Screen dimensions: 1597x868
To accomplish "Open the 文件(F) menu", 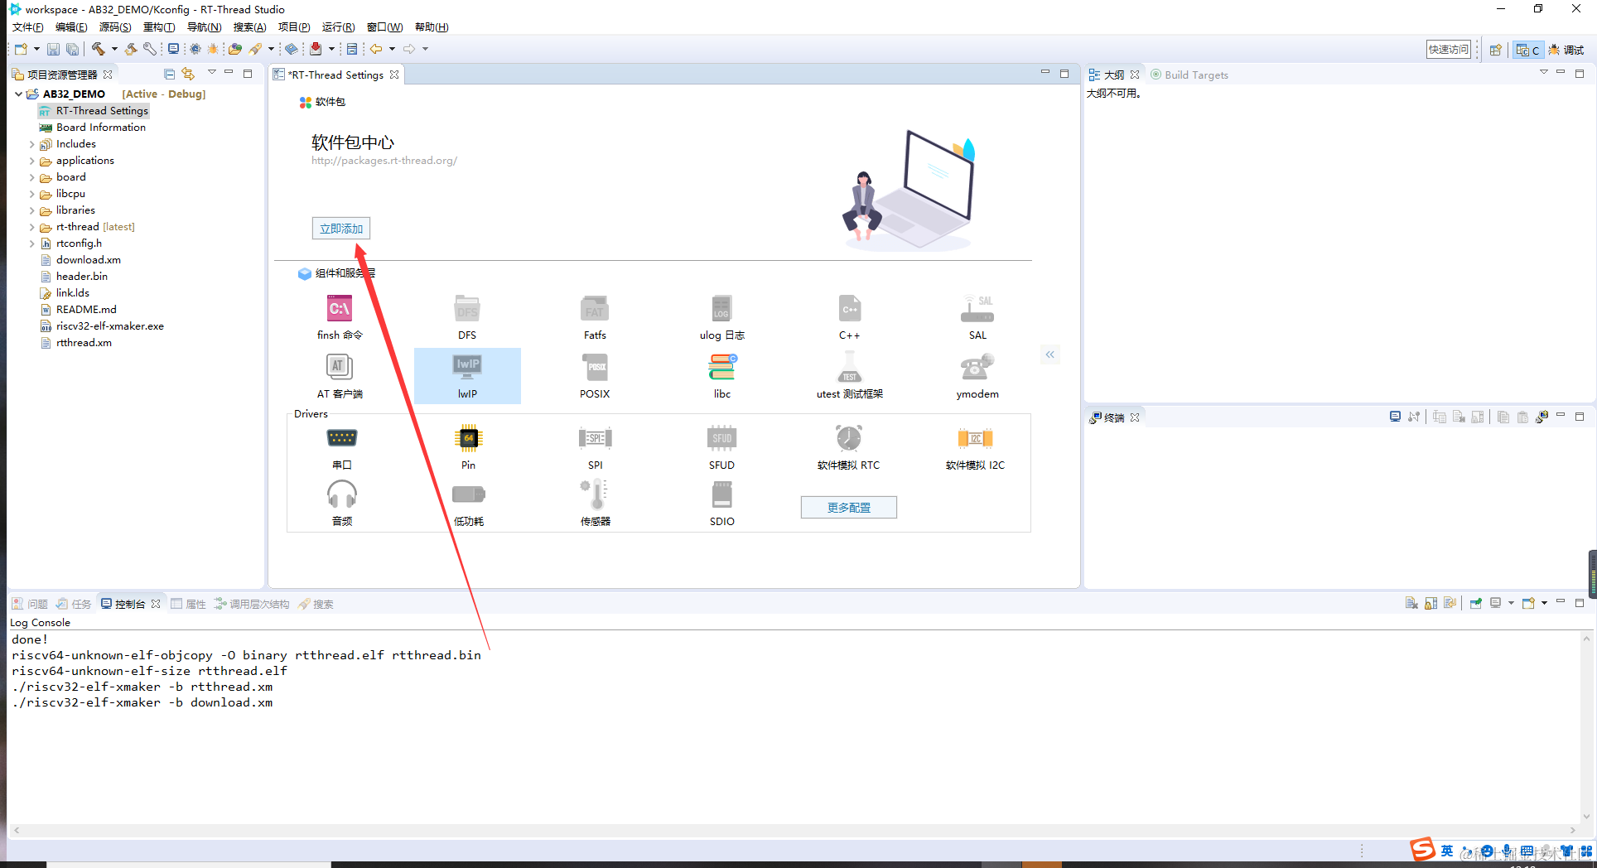I will coord(27,27).
